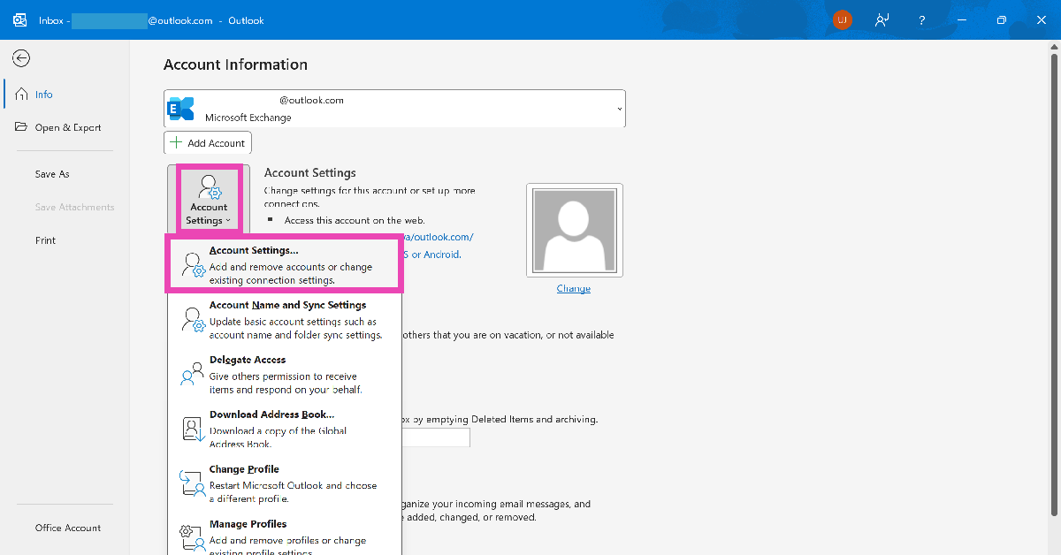Click the Change link under profile photo
Viewport: 1061px width, 555px height.
pos(574,289)
